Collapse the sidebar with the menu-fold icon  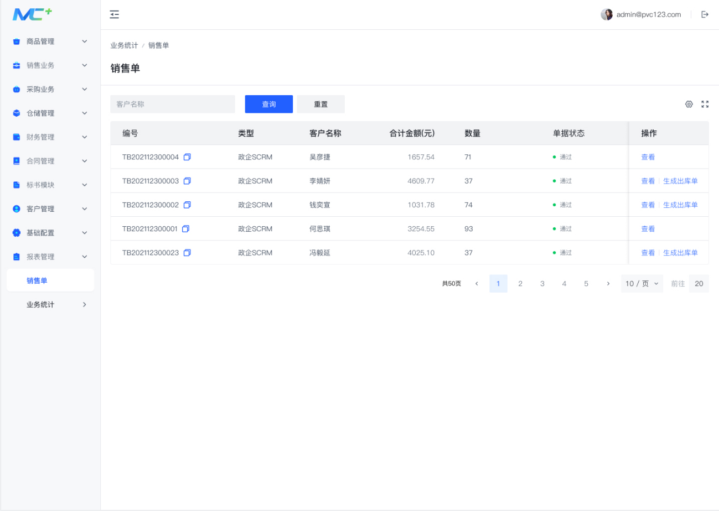click(x=115, y=14)
